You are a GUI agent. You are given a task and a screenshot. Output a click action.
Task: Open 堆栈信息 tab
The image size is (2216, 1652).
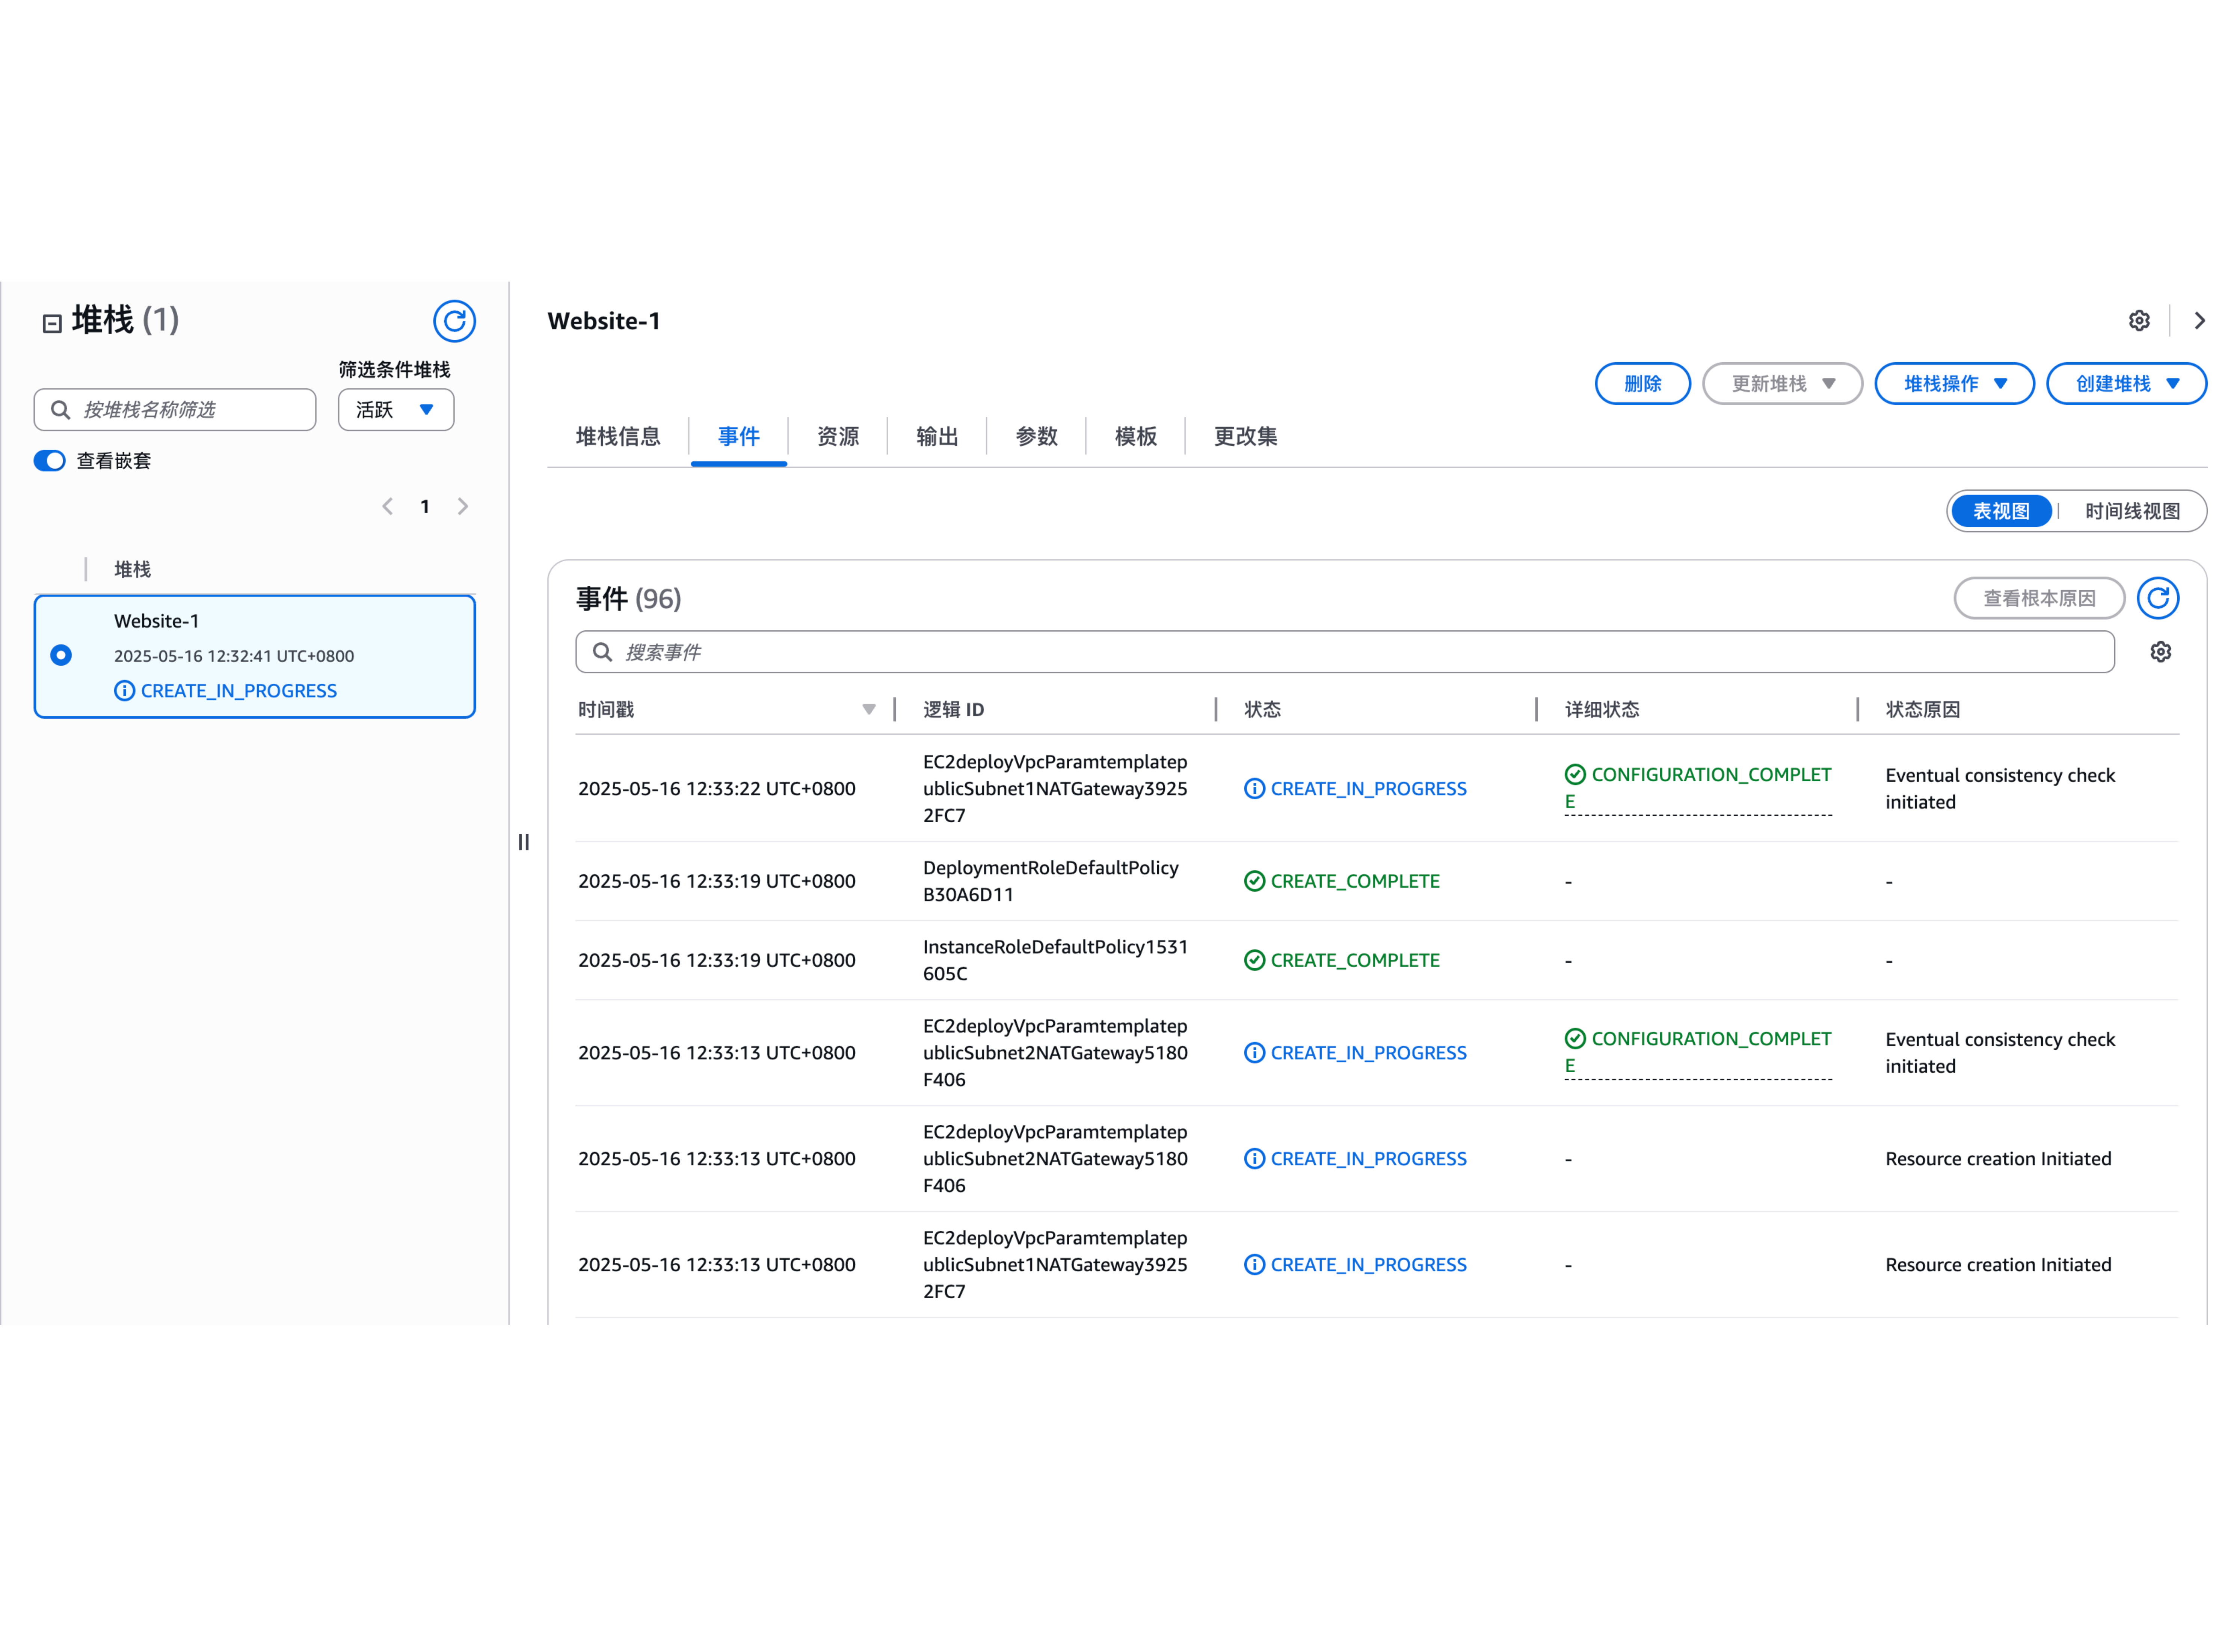click(x=618, y=437)
